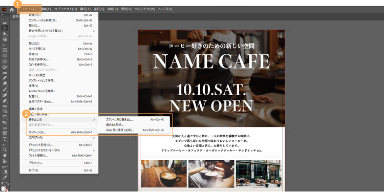Select the Type tool
The width and height of the screenshot is (384, 192).
[5, 139]
